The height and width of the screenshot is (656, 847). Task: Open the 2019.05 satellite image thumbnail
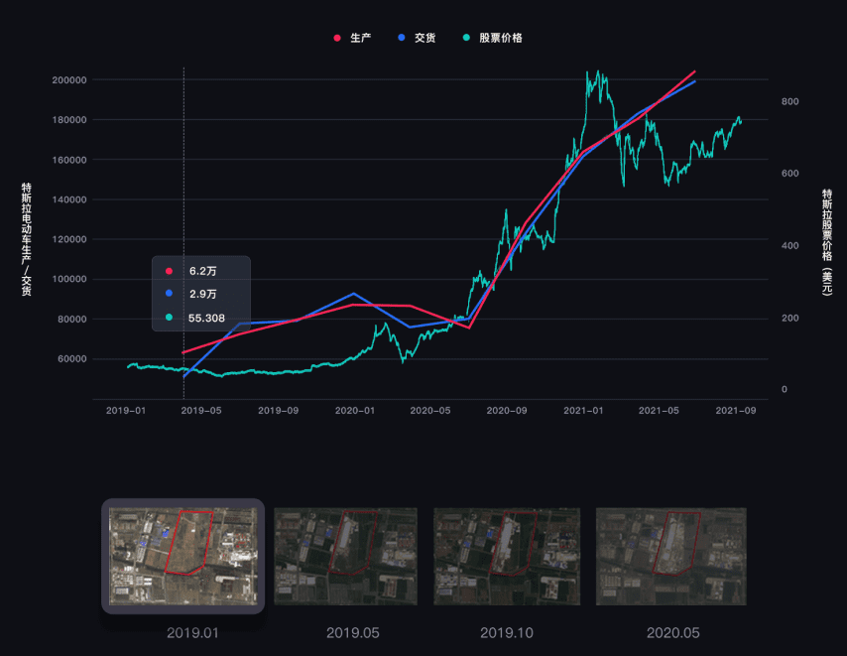(345, 556)
